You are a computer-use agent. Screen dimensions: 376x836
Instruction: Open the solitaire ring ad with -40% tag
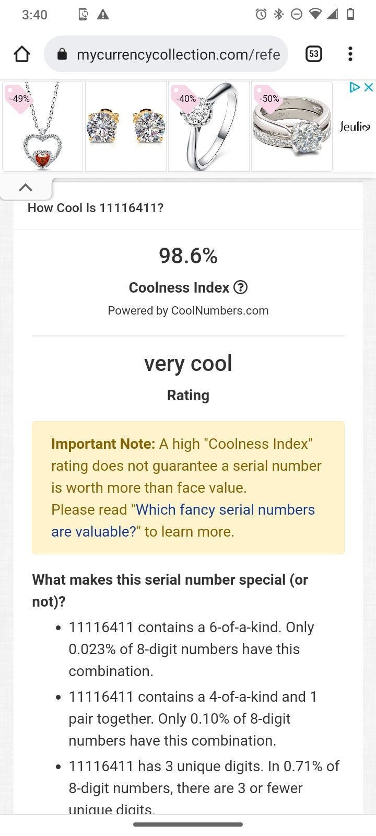click(x=209, y=126)
